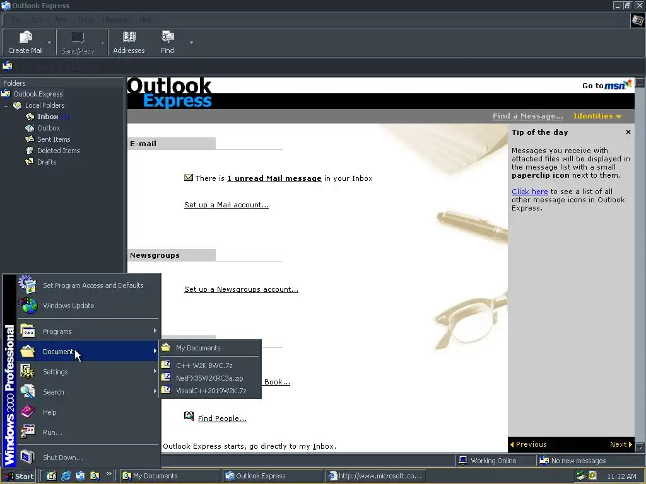This screenshot has width=646, height=484.
Task: Launch Internet Explorer from quick launch
Action: (x=66, y=476)
